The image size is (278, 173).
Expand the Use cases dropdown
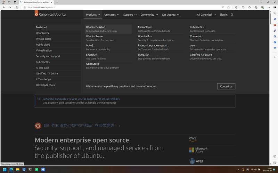[x=112, y=15]
